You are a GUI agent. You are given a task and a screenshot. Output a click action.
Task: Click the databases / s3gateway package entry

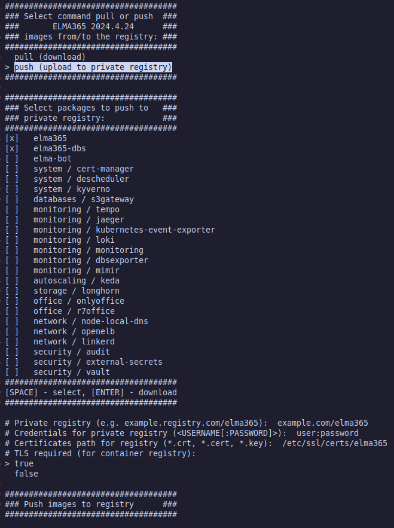[x=84, y=199]
